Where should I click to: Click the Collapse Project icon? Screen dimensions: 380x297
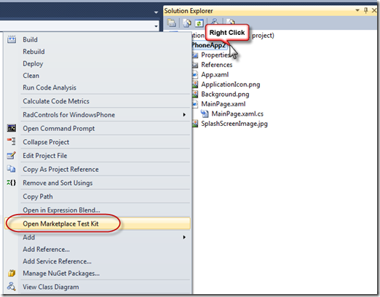(x=12, y=142)
